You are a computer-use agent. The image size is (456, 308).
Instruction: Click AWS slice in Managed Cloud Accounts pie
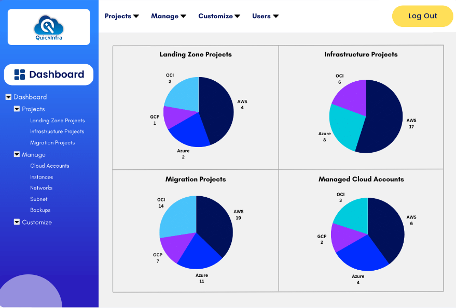tap(387, 228)
